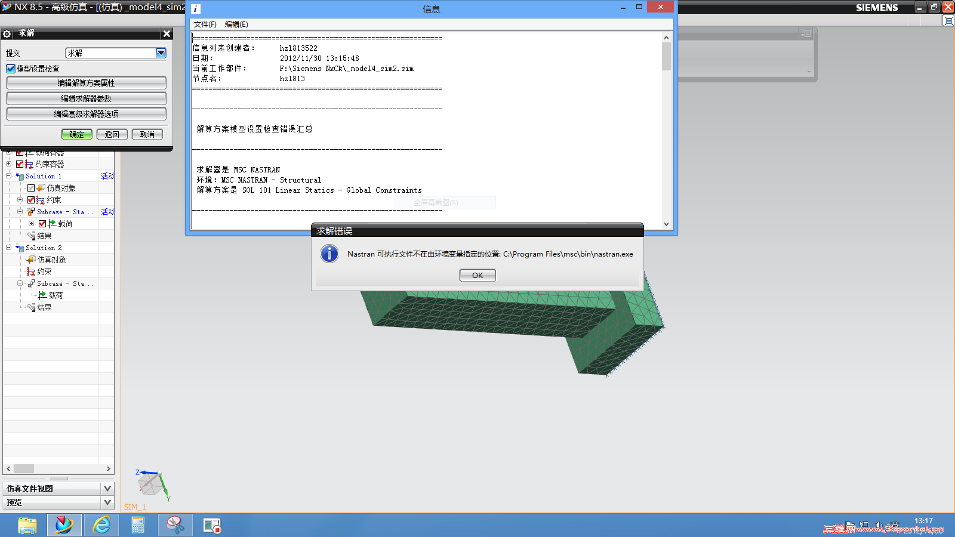Close the 求解 dialog with its X button
Image resolution: width=955 pixels, height=537 pixels.
167,34
